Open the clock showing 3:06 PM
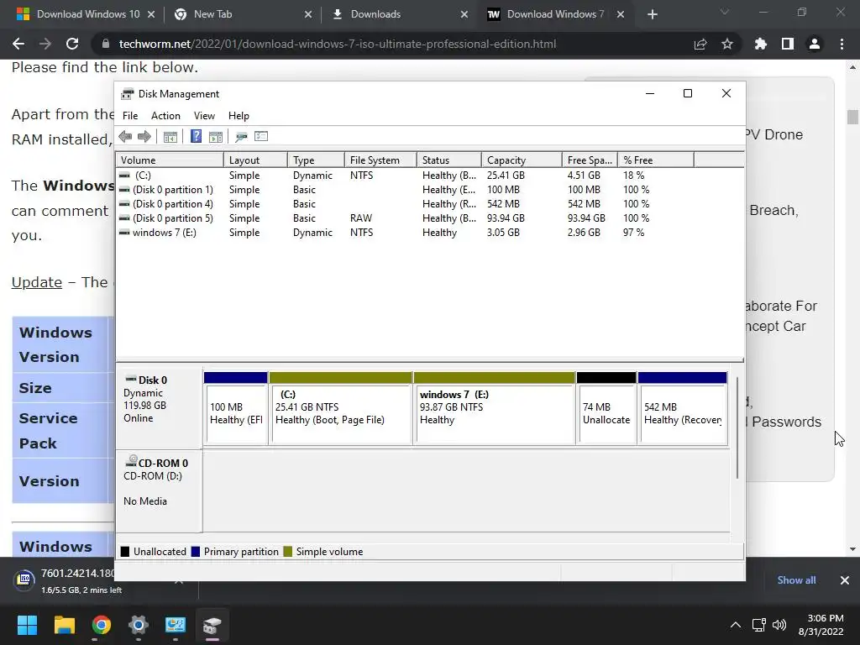The image size is (860, 645). click(821, 625)
